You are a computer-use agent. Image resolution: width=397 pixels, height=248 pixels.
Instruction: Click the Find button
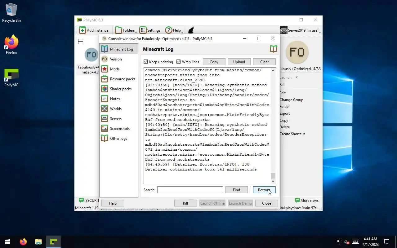pos(236,190)
